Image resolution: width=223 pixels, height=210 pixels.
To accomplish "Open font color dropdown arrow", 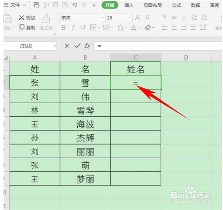I will click(x=139, y=28).
